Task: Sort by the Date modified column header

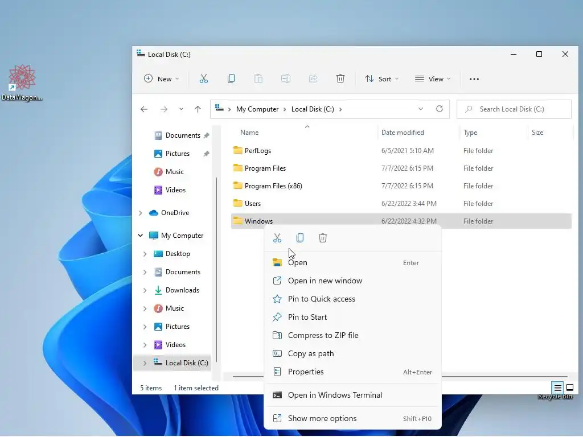Action: (x=403, y=133)
